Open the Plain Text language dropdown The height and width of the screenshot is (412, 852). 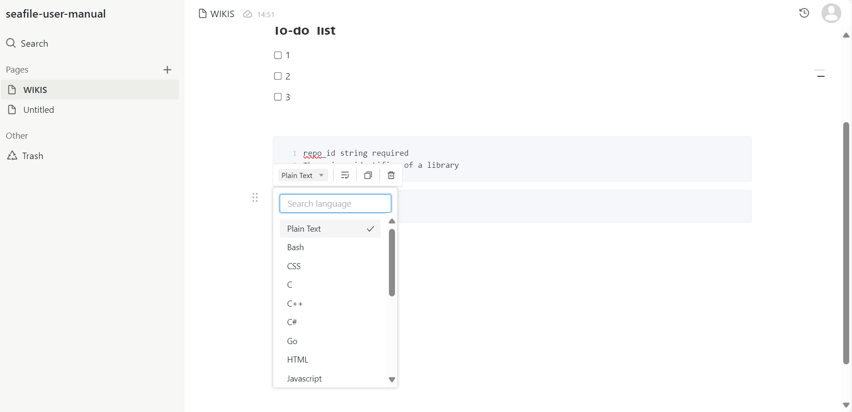point(303,175)
